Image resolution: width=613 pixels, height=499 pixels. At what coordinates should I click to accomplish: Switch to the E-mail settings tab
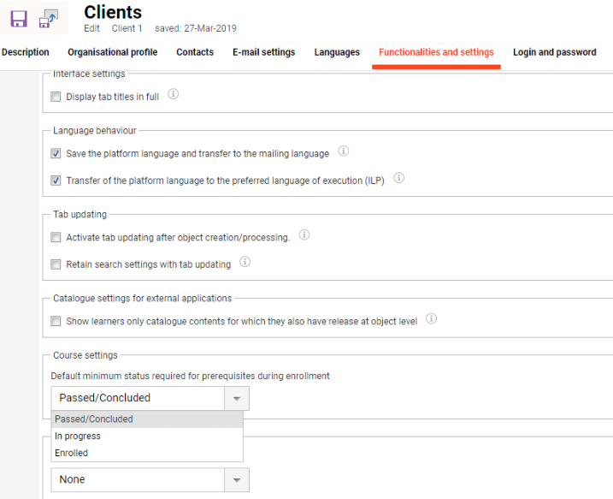(x=263, y=52)
